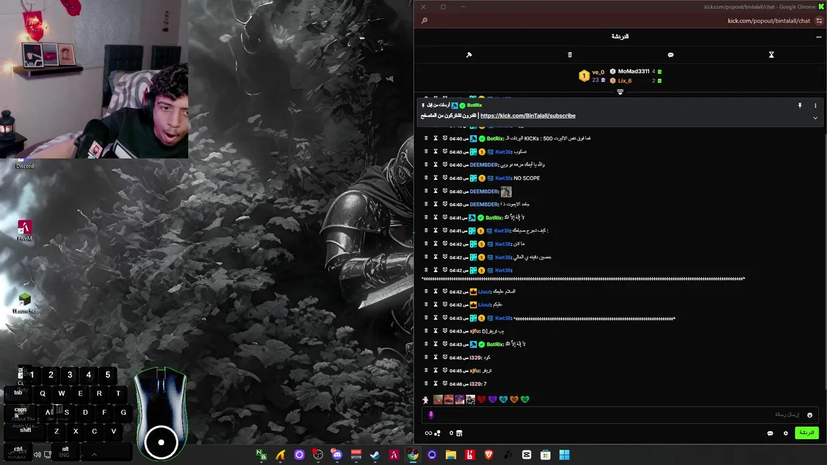Click the green chat send button
This screenshot has width=827, height=465.
tap(806, 433)
